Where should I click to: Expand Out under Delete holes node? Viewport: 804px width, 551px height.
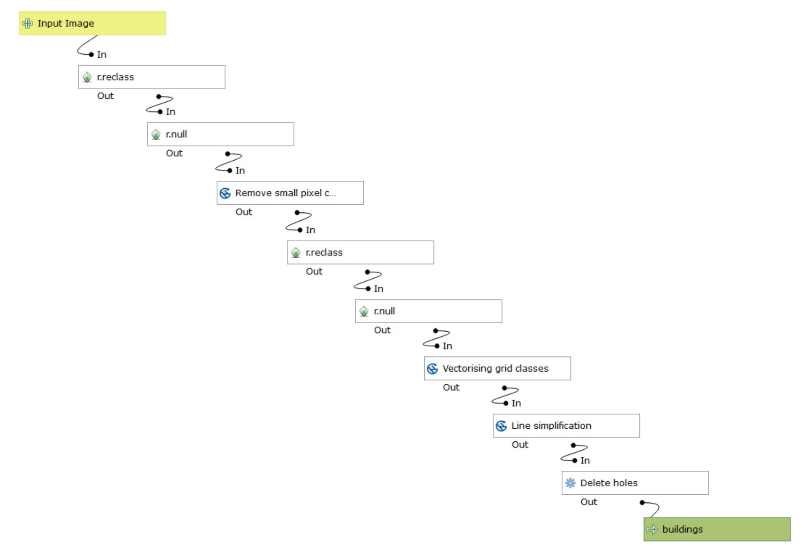589,502
